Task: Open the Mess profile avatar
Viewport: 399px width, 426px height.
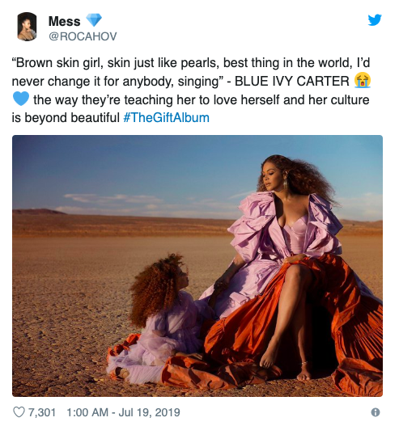Action: [27, 27]
